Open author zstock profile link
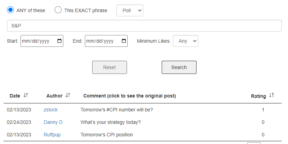 [x=51, y=110]
